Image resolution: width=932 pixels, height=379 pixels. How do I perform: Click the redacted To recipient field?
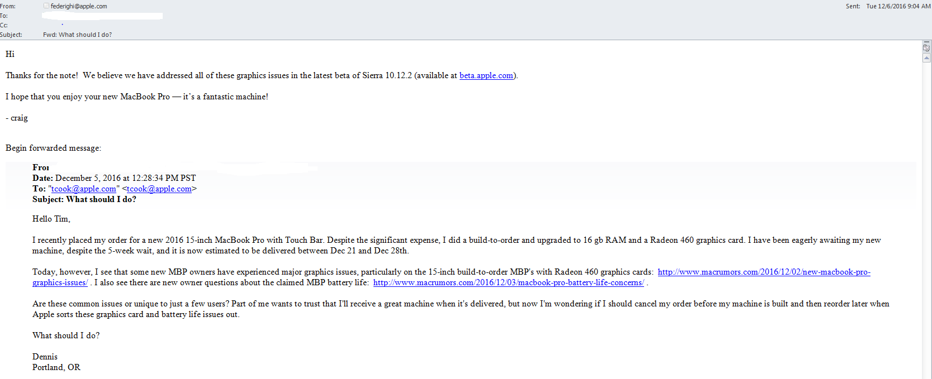tap(103, 16)
